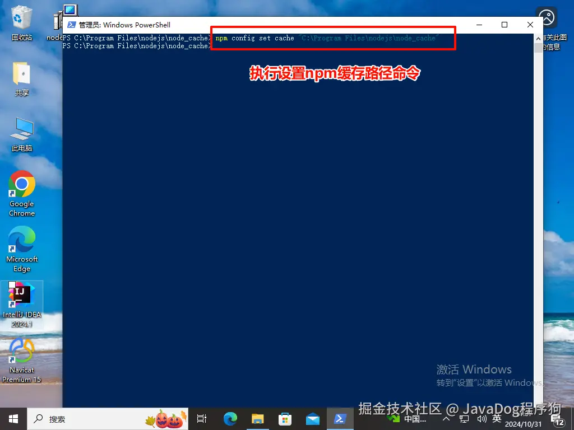
Task: Open the network status tray icon
Action: click(464, 419)
